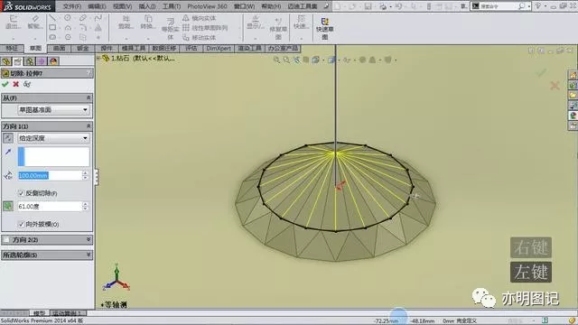
Task: Click the draft on/off icon beside 61.00度
Action: (x=8, y=207)
